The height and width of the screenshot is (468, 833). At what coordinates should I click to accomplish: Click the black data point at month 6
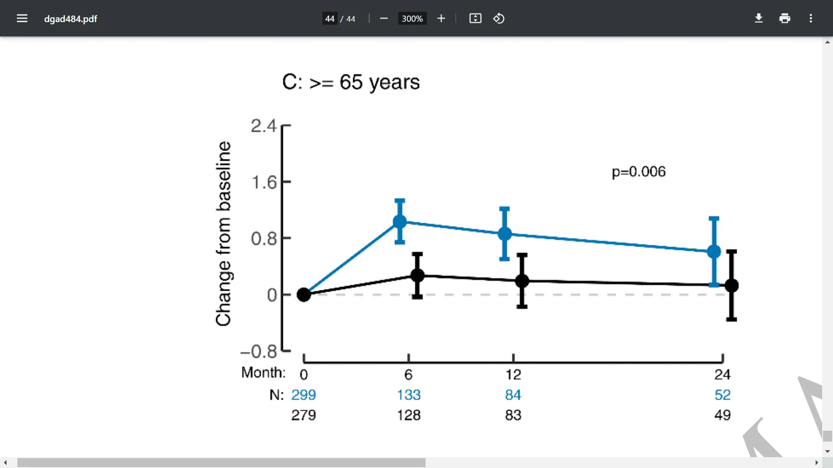coord(417,275)
